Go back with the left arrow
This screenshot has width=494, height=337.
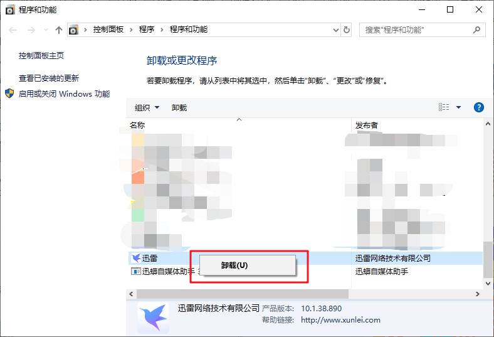(x=13, y=29)
